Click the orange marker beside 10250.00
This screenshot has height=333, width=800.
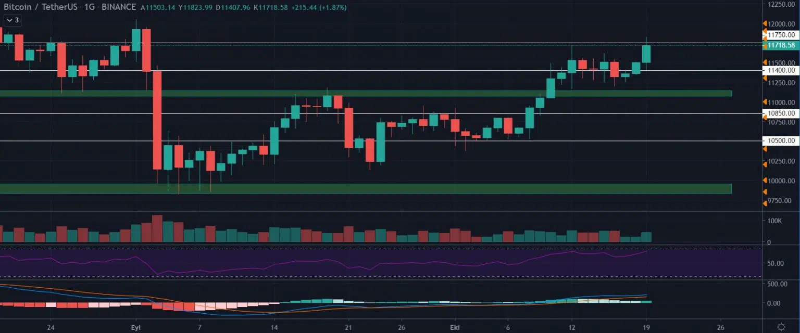tap(765, 161)
